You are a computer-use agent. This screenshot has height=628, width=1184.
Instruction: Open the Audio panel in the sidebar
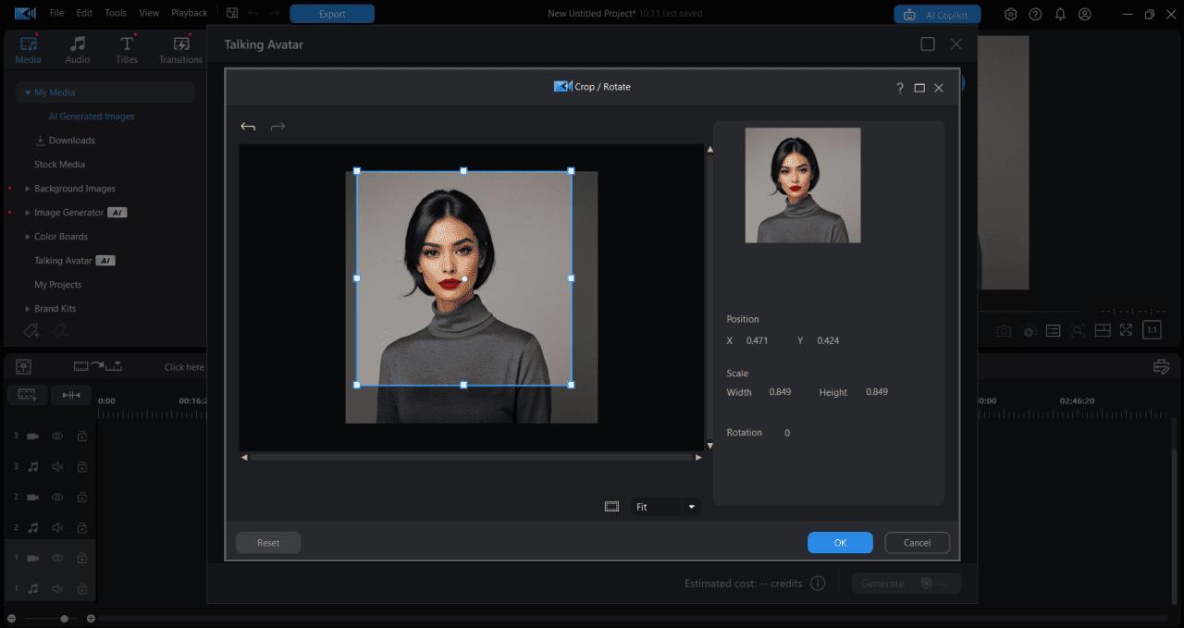(x=78, y=48)
